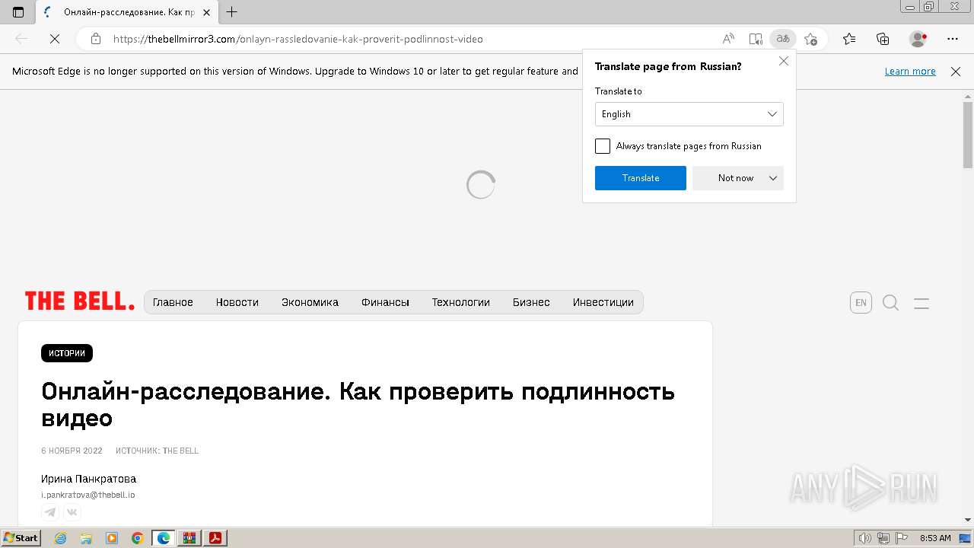Dismiss the Edge unsupported notification bar

956,72
